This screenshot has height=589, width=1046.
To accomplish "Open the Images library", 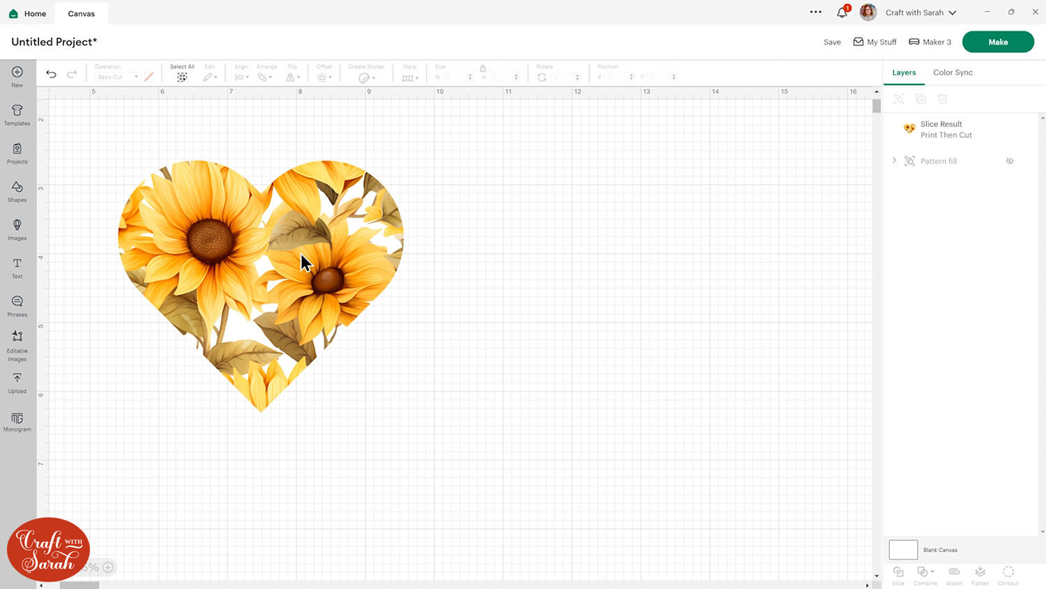I will click(x=17, y=229).
